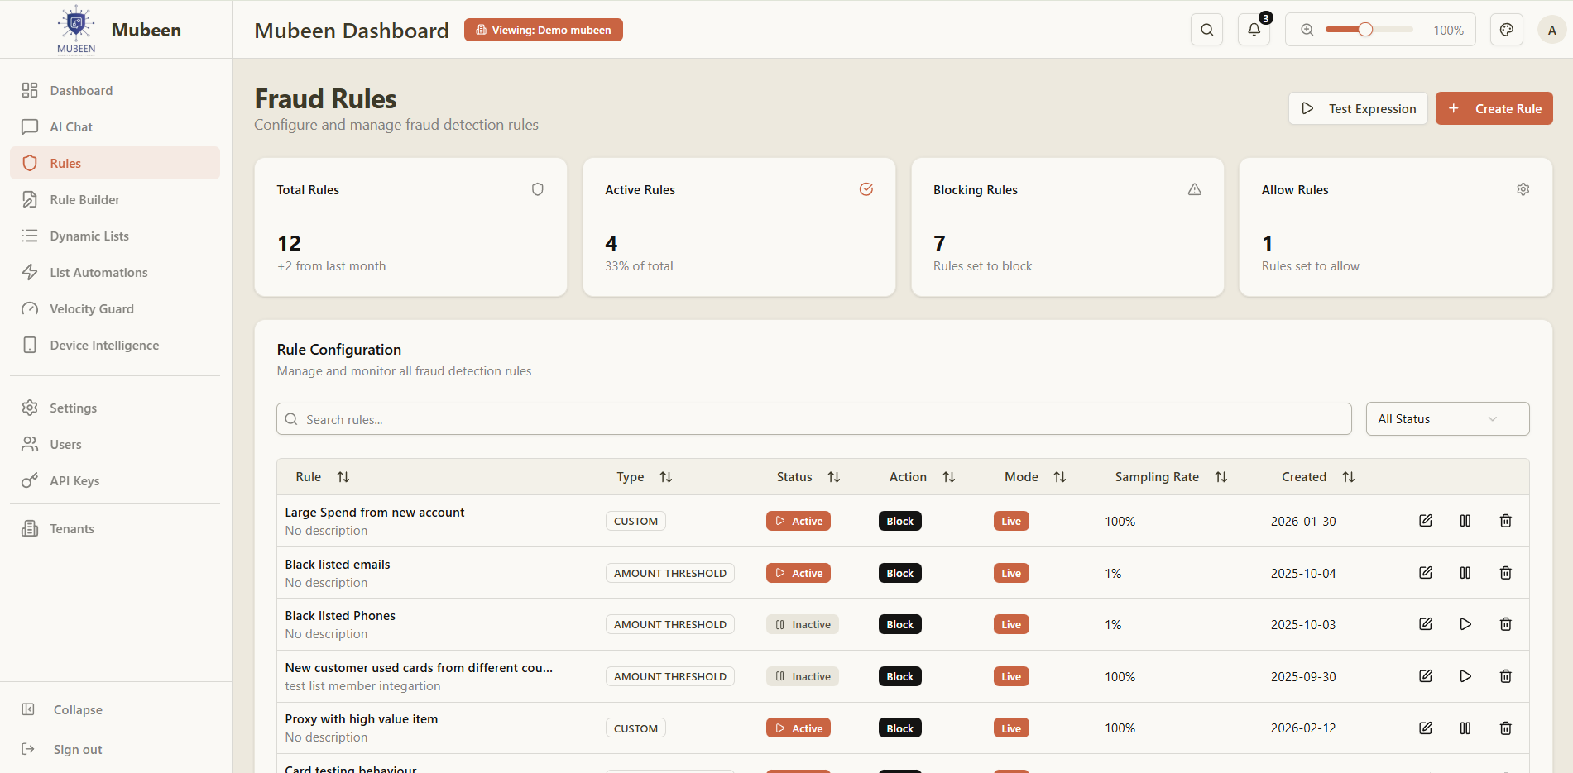Open the API Keys section
Viewport: 1573px width, 773px height.
click(x=73, y=480)
